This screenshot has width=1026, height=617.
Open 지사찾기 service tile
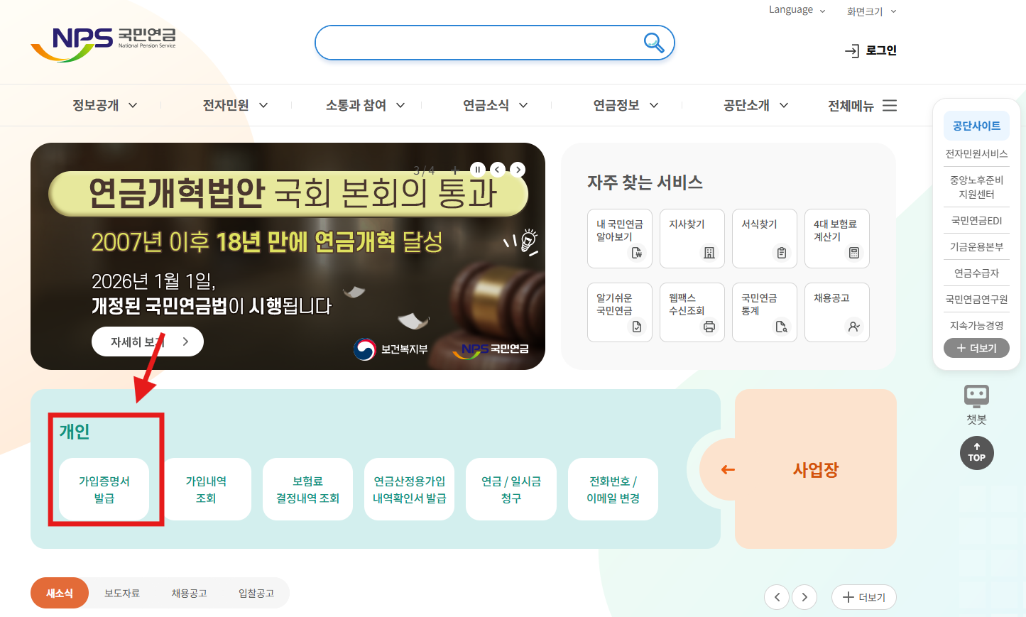point(692,239)
